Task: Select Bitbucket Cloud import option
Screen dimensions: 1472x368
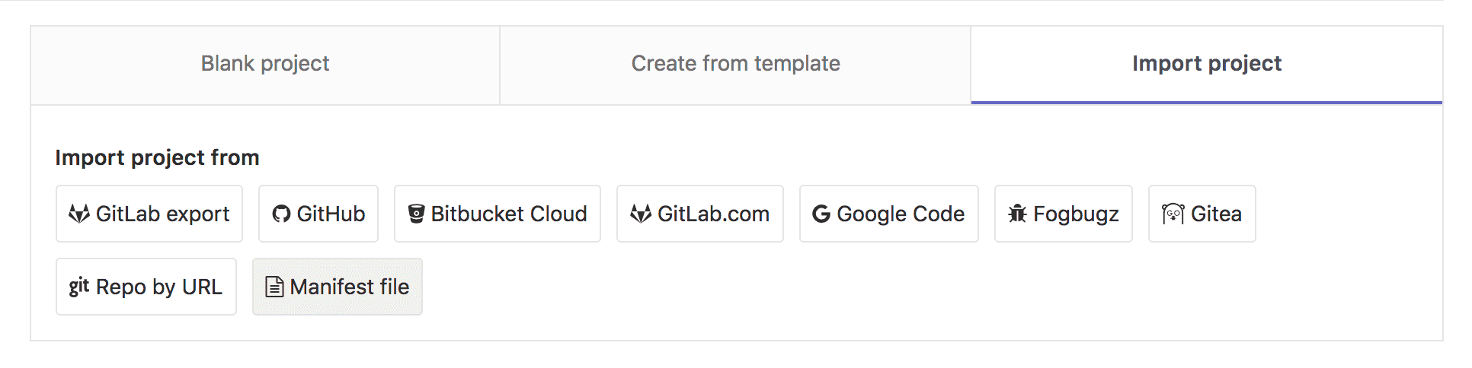Action: click(x=498, y=214)
